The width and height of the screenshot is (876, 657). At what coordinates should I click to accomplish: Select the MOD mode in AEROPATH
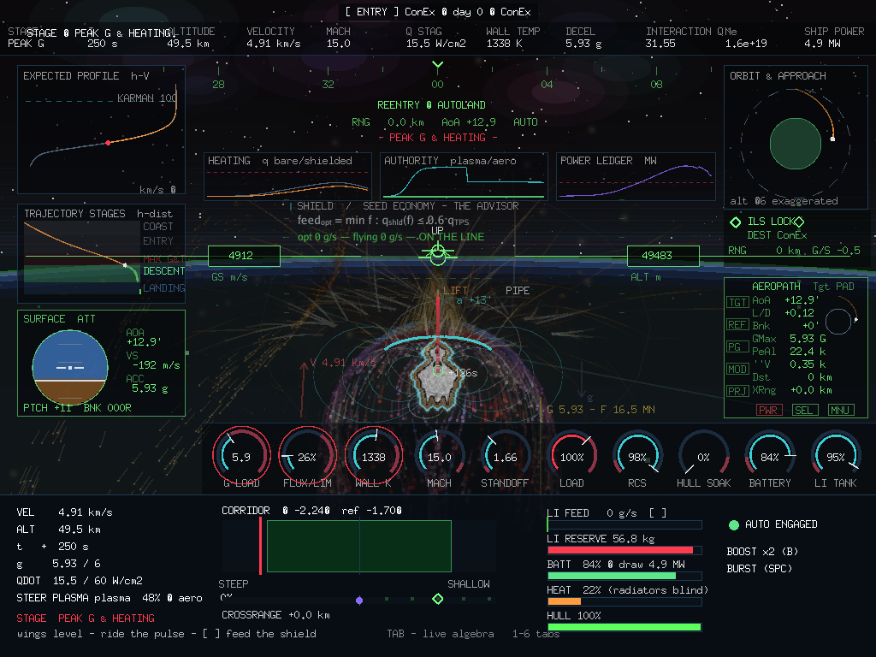click(737, 369)
